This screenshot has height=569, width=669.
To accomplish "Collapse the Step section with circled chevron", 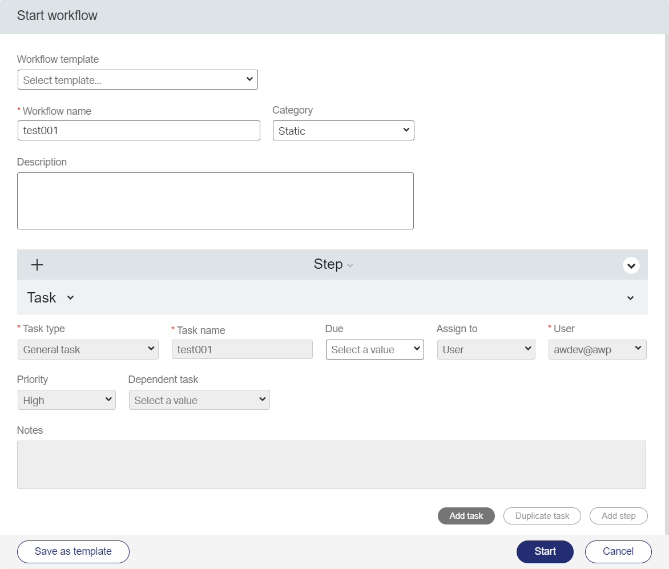I will tap(631, 265).
